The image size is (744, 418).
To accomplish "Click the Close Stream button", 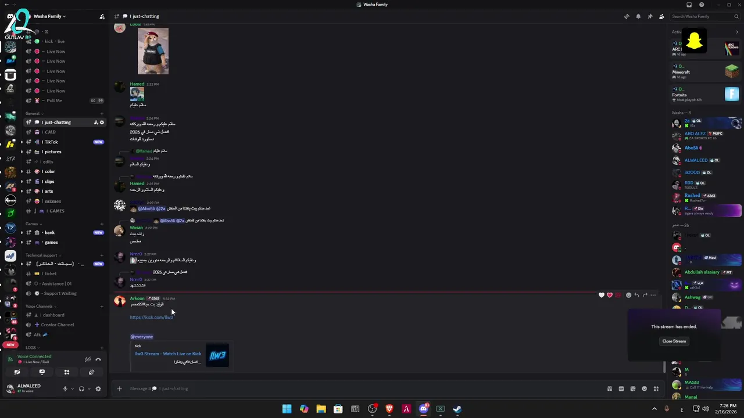I will click(674, 341).
